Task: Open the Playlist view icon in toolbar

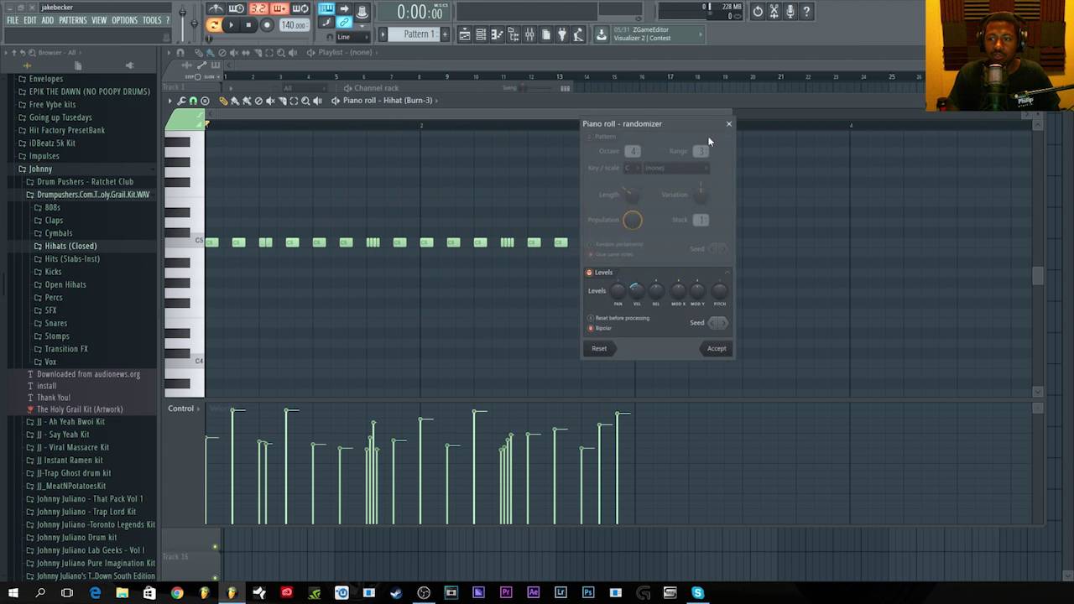Action: [x=464, y=34]
